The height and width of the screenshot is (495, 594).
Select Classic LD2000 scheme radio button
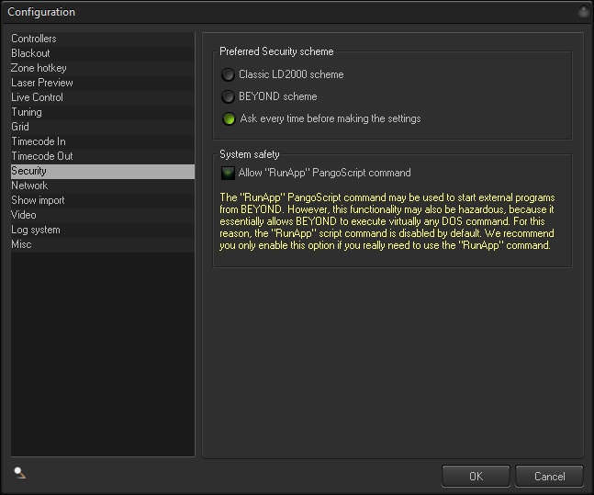click(228, 74)
